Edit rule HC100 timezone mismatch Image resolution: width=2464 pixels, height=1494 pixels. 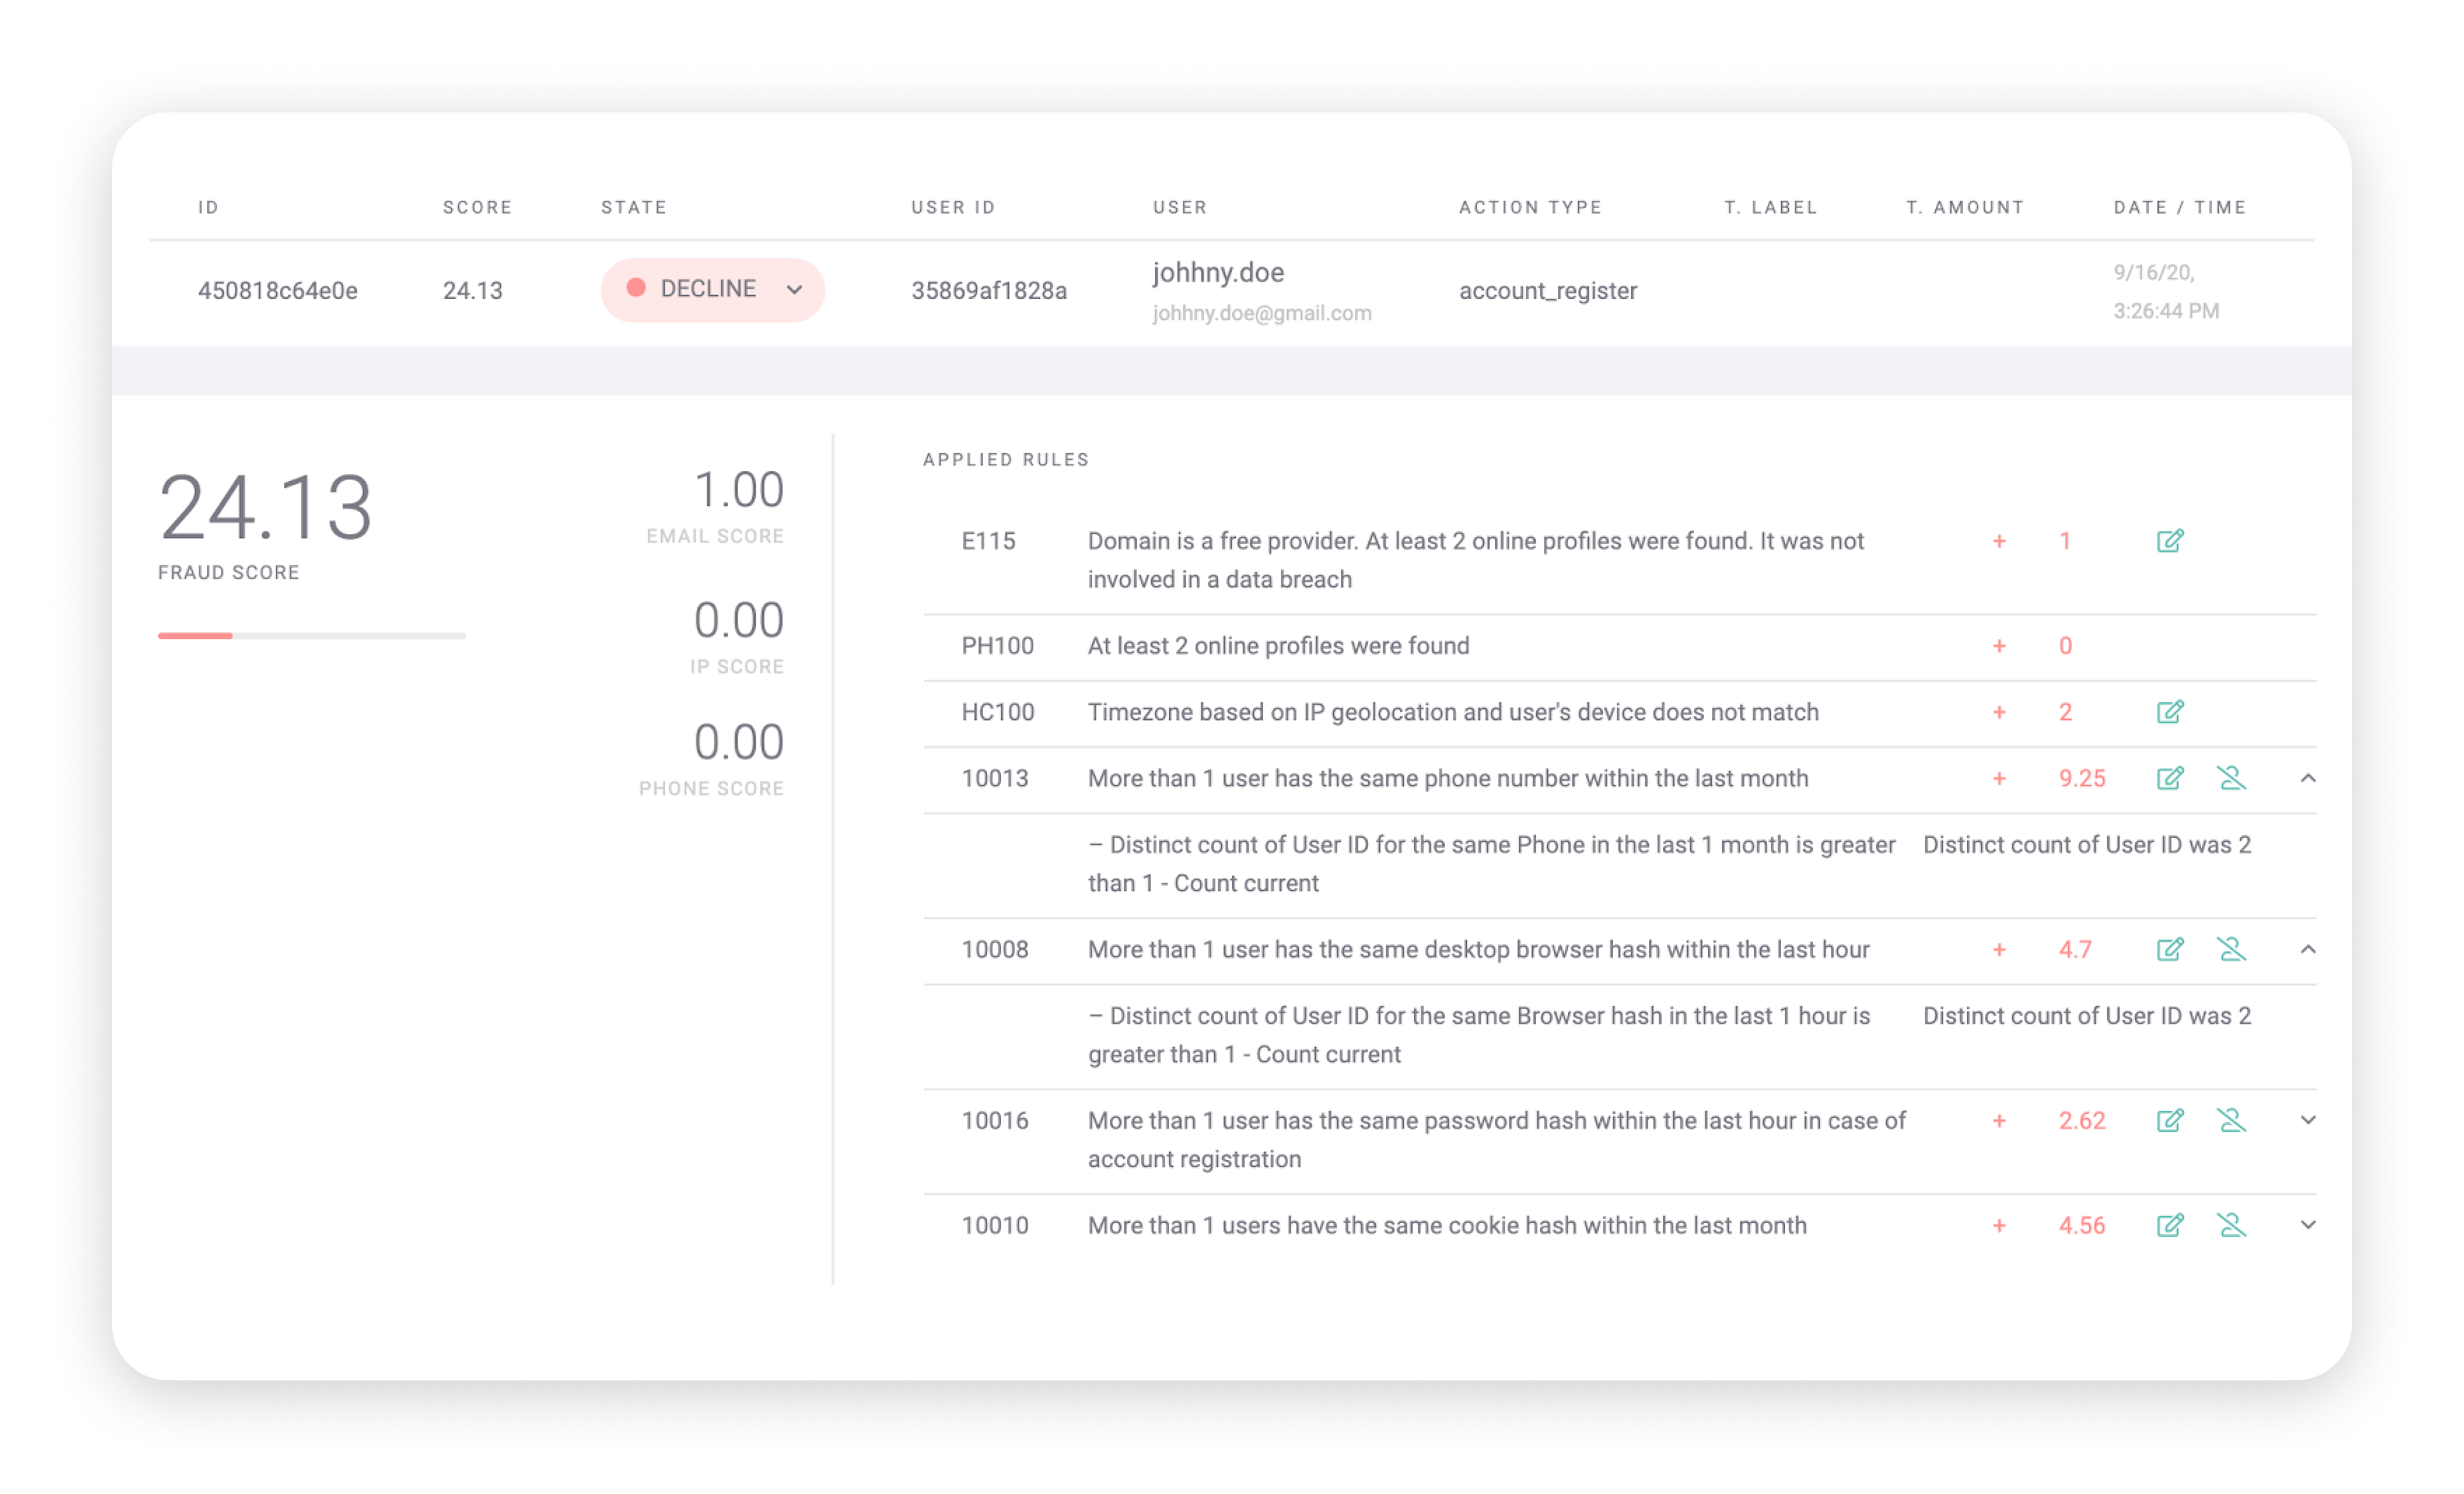click(x=2169, y=712)
